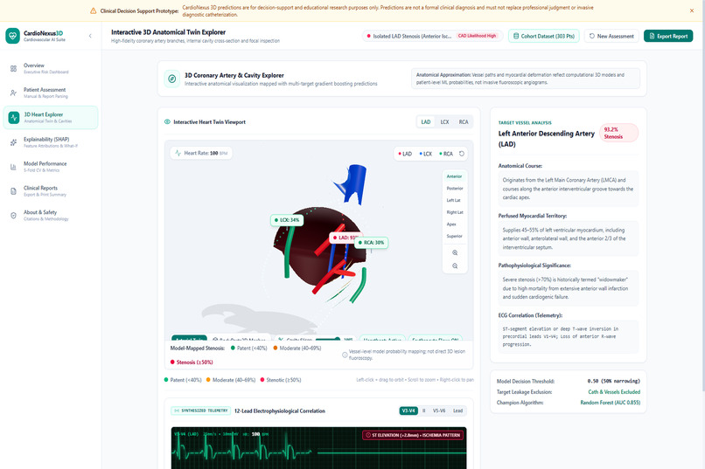The image size is (705, 469).
Task: Click the ST Elevation ischemia alert icon
Action: [x=368, y=435]
